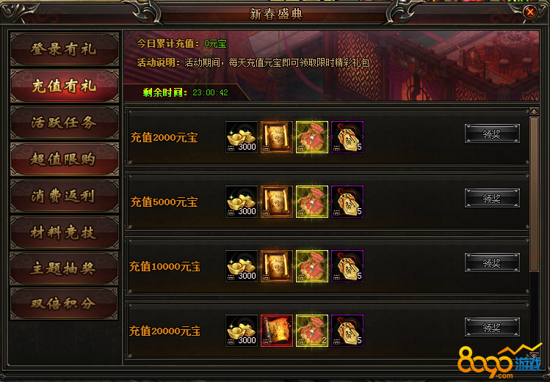Click the gold token icon in 充值5000元宝 row
This screenshot has height=382, width=550.
tap(347, 202)
